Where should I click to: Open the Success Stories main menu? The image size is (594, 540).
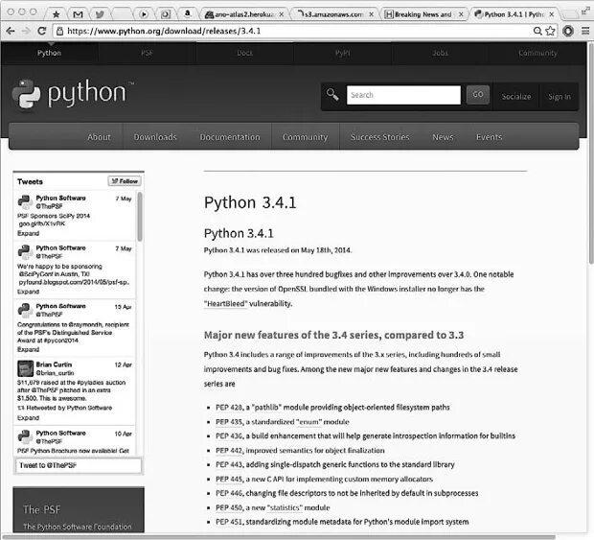click(x=380, y=137)
